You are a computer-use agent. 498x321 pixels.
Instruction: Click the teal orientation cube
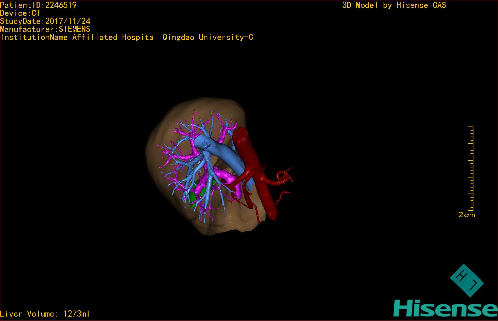click(x=466, y=281)
